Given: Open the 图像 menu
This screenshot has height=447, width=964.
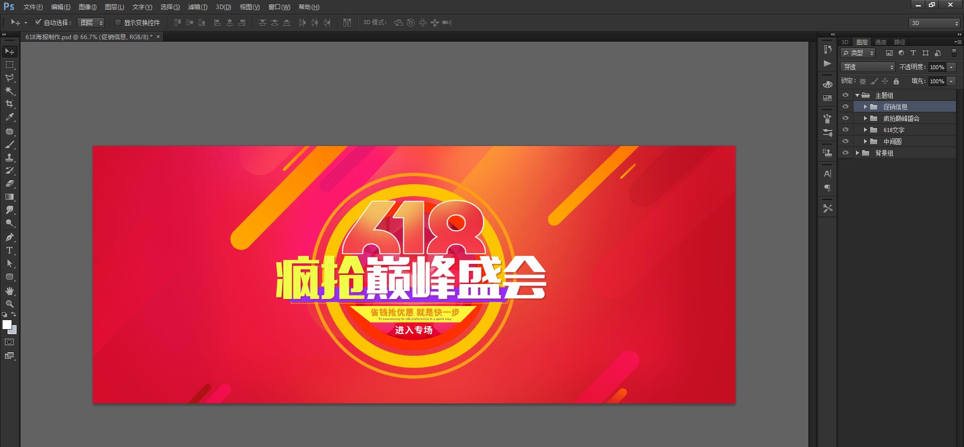Looking at the screenshot, I should [x=88, y=7].
